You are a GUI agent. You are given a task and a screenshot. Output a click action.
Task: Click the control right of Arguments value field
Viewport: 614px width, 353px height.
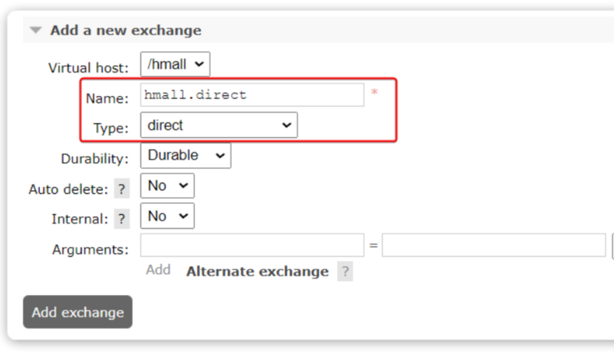click(x=612, y=245)
